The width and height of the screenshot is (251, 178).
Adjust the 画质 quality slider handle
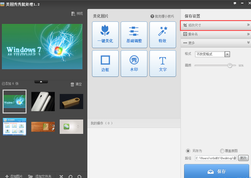pyautogui.click(x=230, y=66)
